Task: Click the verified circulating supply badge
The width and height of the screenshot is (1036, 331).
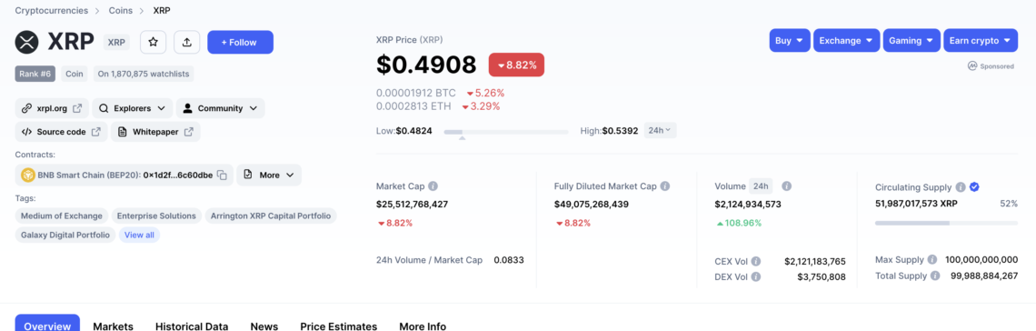Action: 974,187
